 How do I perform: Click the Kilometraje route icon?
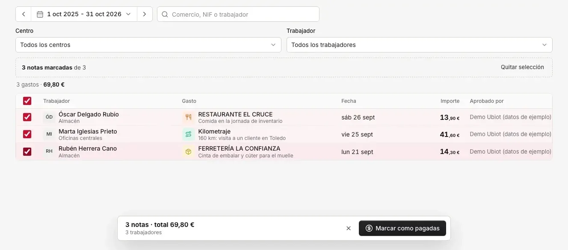click(x=188, y=134)
